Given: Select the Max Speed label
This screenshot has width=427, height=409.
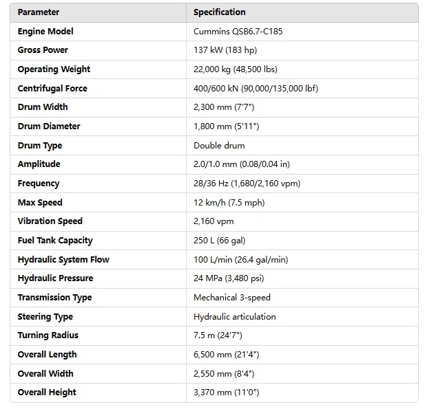Looking at the screenshot, I should pyautogui.click(x=40, y=203).
